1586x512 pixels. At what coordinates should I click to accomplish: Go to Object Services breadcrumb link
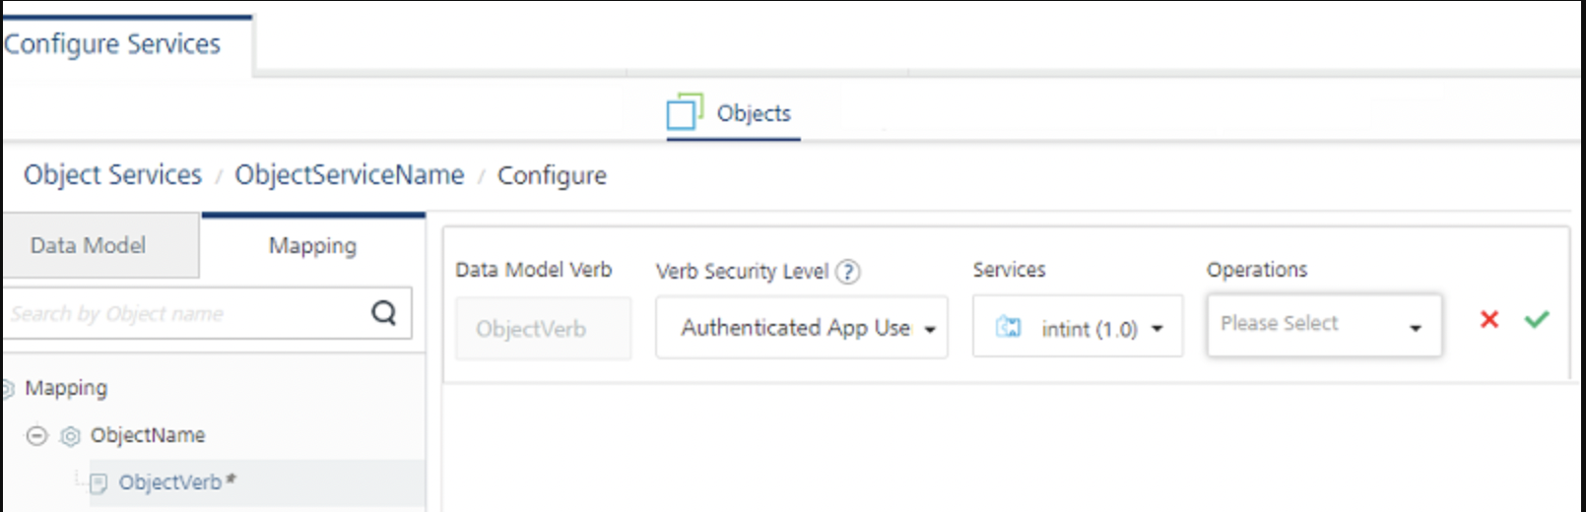tap(112, 175)
